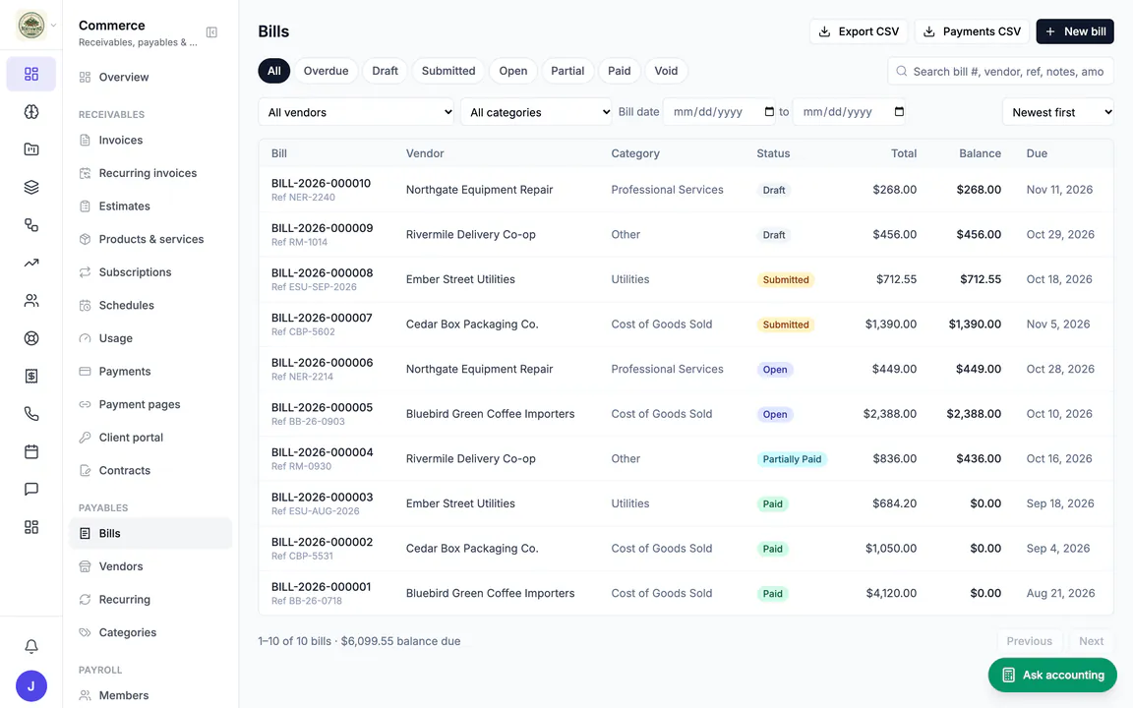Open Estimates in sidebar
The image size is (1133, 708).
coord(150,206)
